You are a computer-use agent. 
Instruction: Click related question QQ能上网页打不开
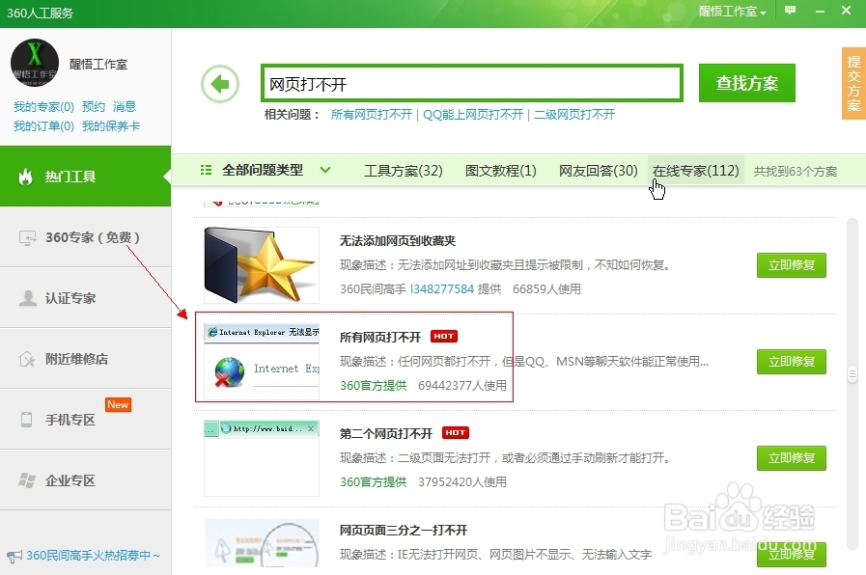click(473, 114)
